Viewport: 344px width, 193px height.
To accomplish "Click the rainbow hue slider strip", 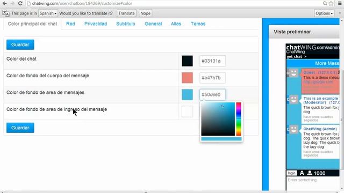I will 239,119.
